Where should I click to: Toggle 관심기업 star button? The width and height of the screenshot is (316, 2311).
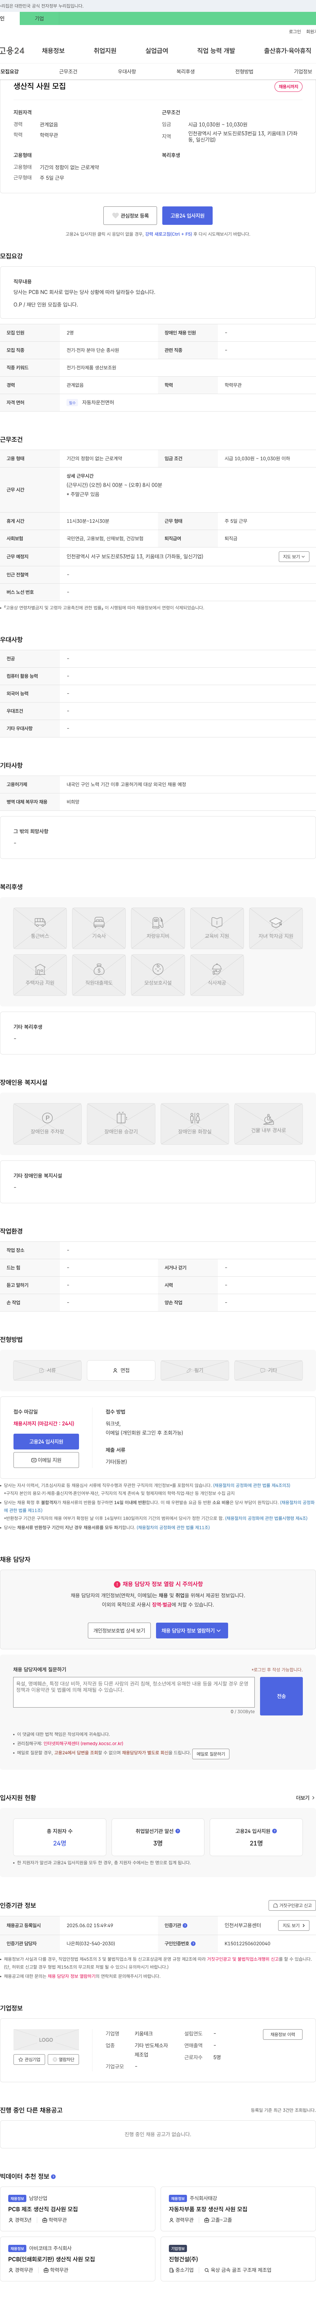[30, 2060]
